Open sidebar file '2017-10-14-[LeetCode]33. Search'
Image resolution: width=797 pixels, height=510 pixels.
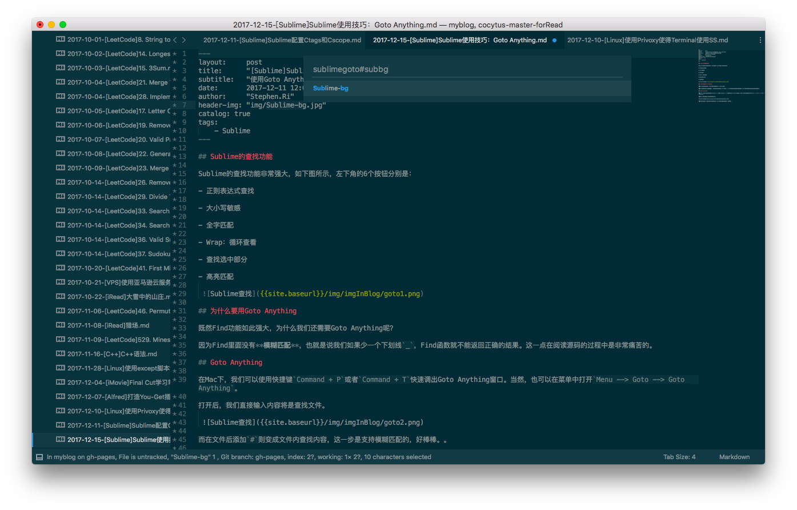118,211
